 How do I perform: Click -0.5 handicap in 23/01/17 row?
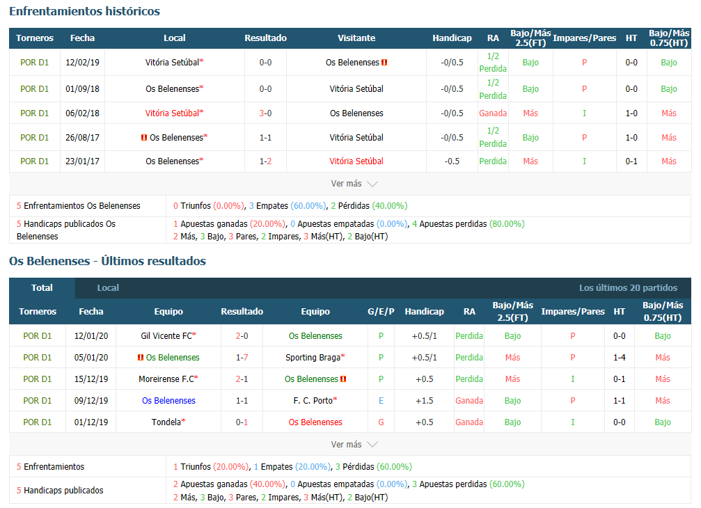(x=452, y=161)
